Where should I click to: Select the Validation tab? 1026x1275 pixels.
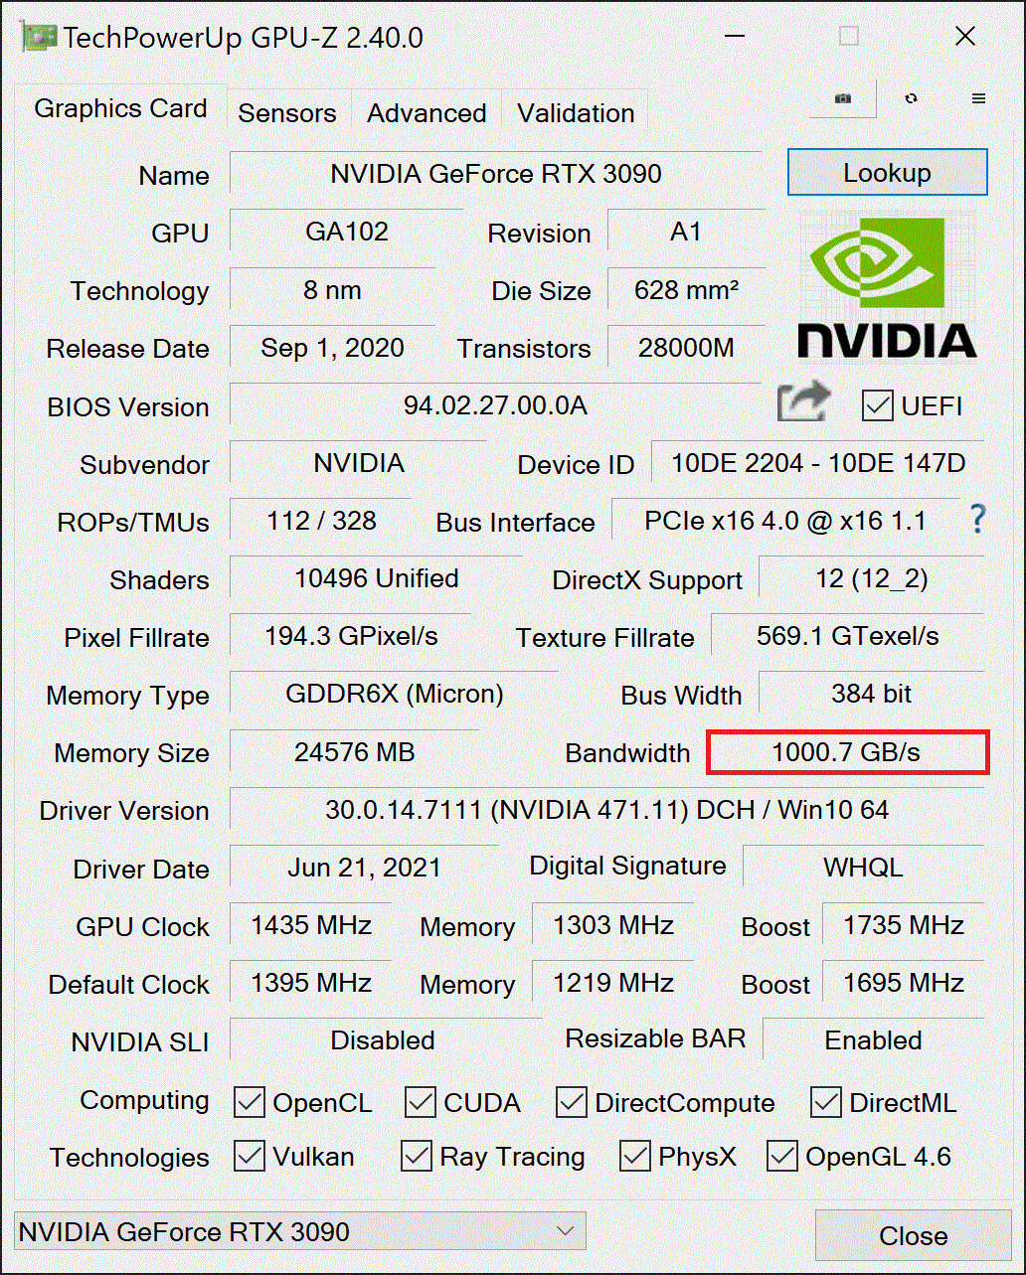576,113
